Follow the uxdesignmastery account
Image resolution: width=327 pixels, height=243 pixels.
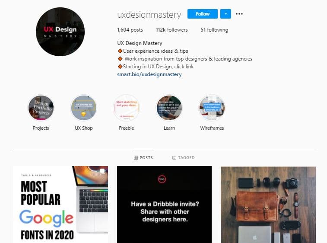point(203,14)
